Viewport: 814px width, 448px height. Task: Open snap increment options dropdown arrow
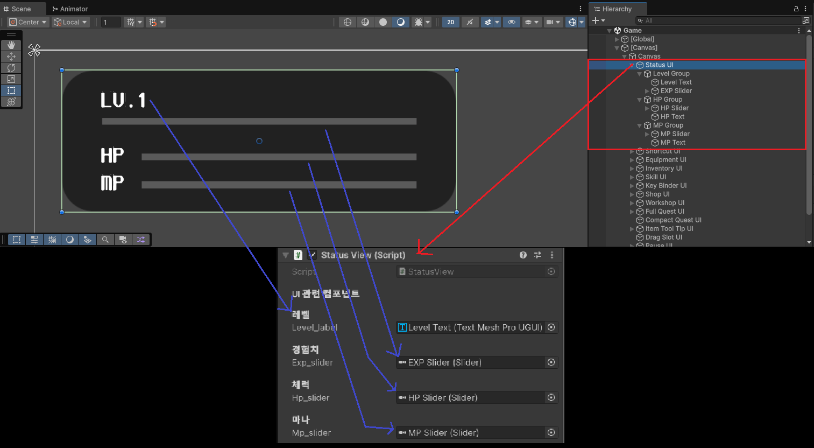click(x=162, y=22)
